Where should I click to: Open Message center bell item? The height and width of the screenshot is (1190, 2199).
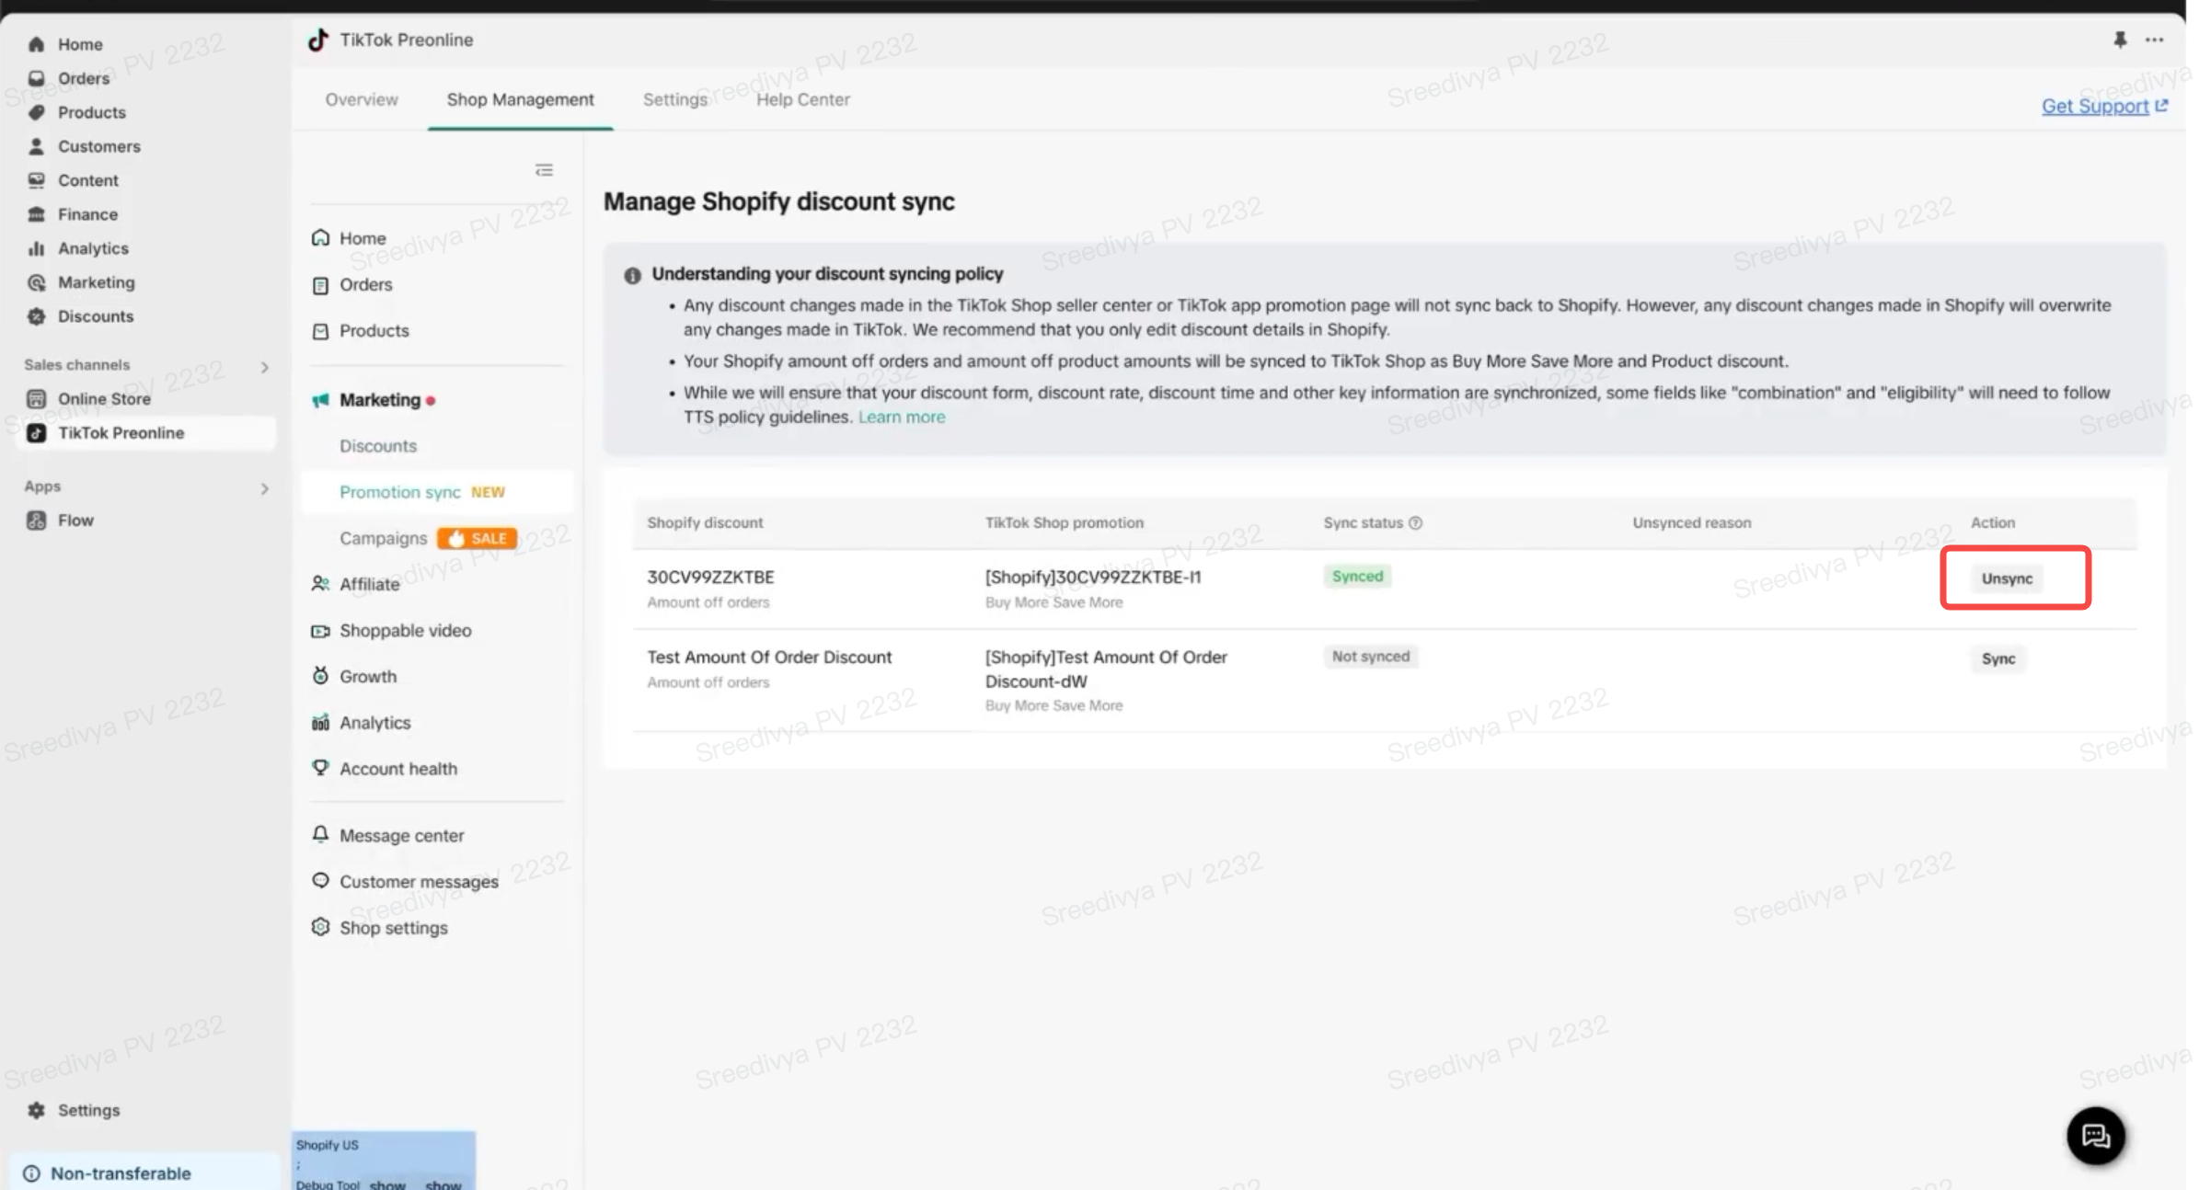coord(401,835)
